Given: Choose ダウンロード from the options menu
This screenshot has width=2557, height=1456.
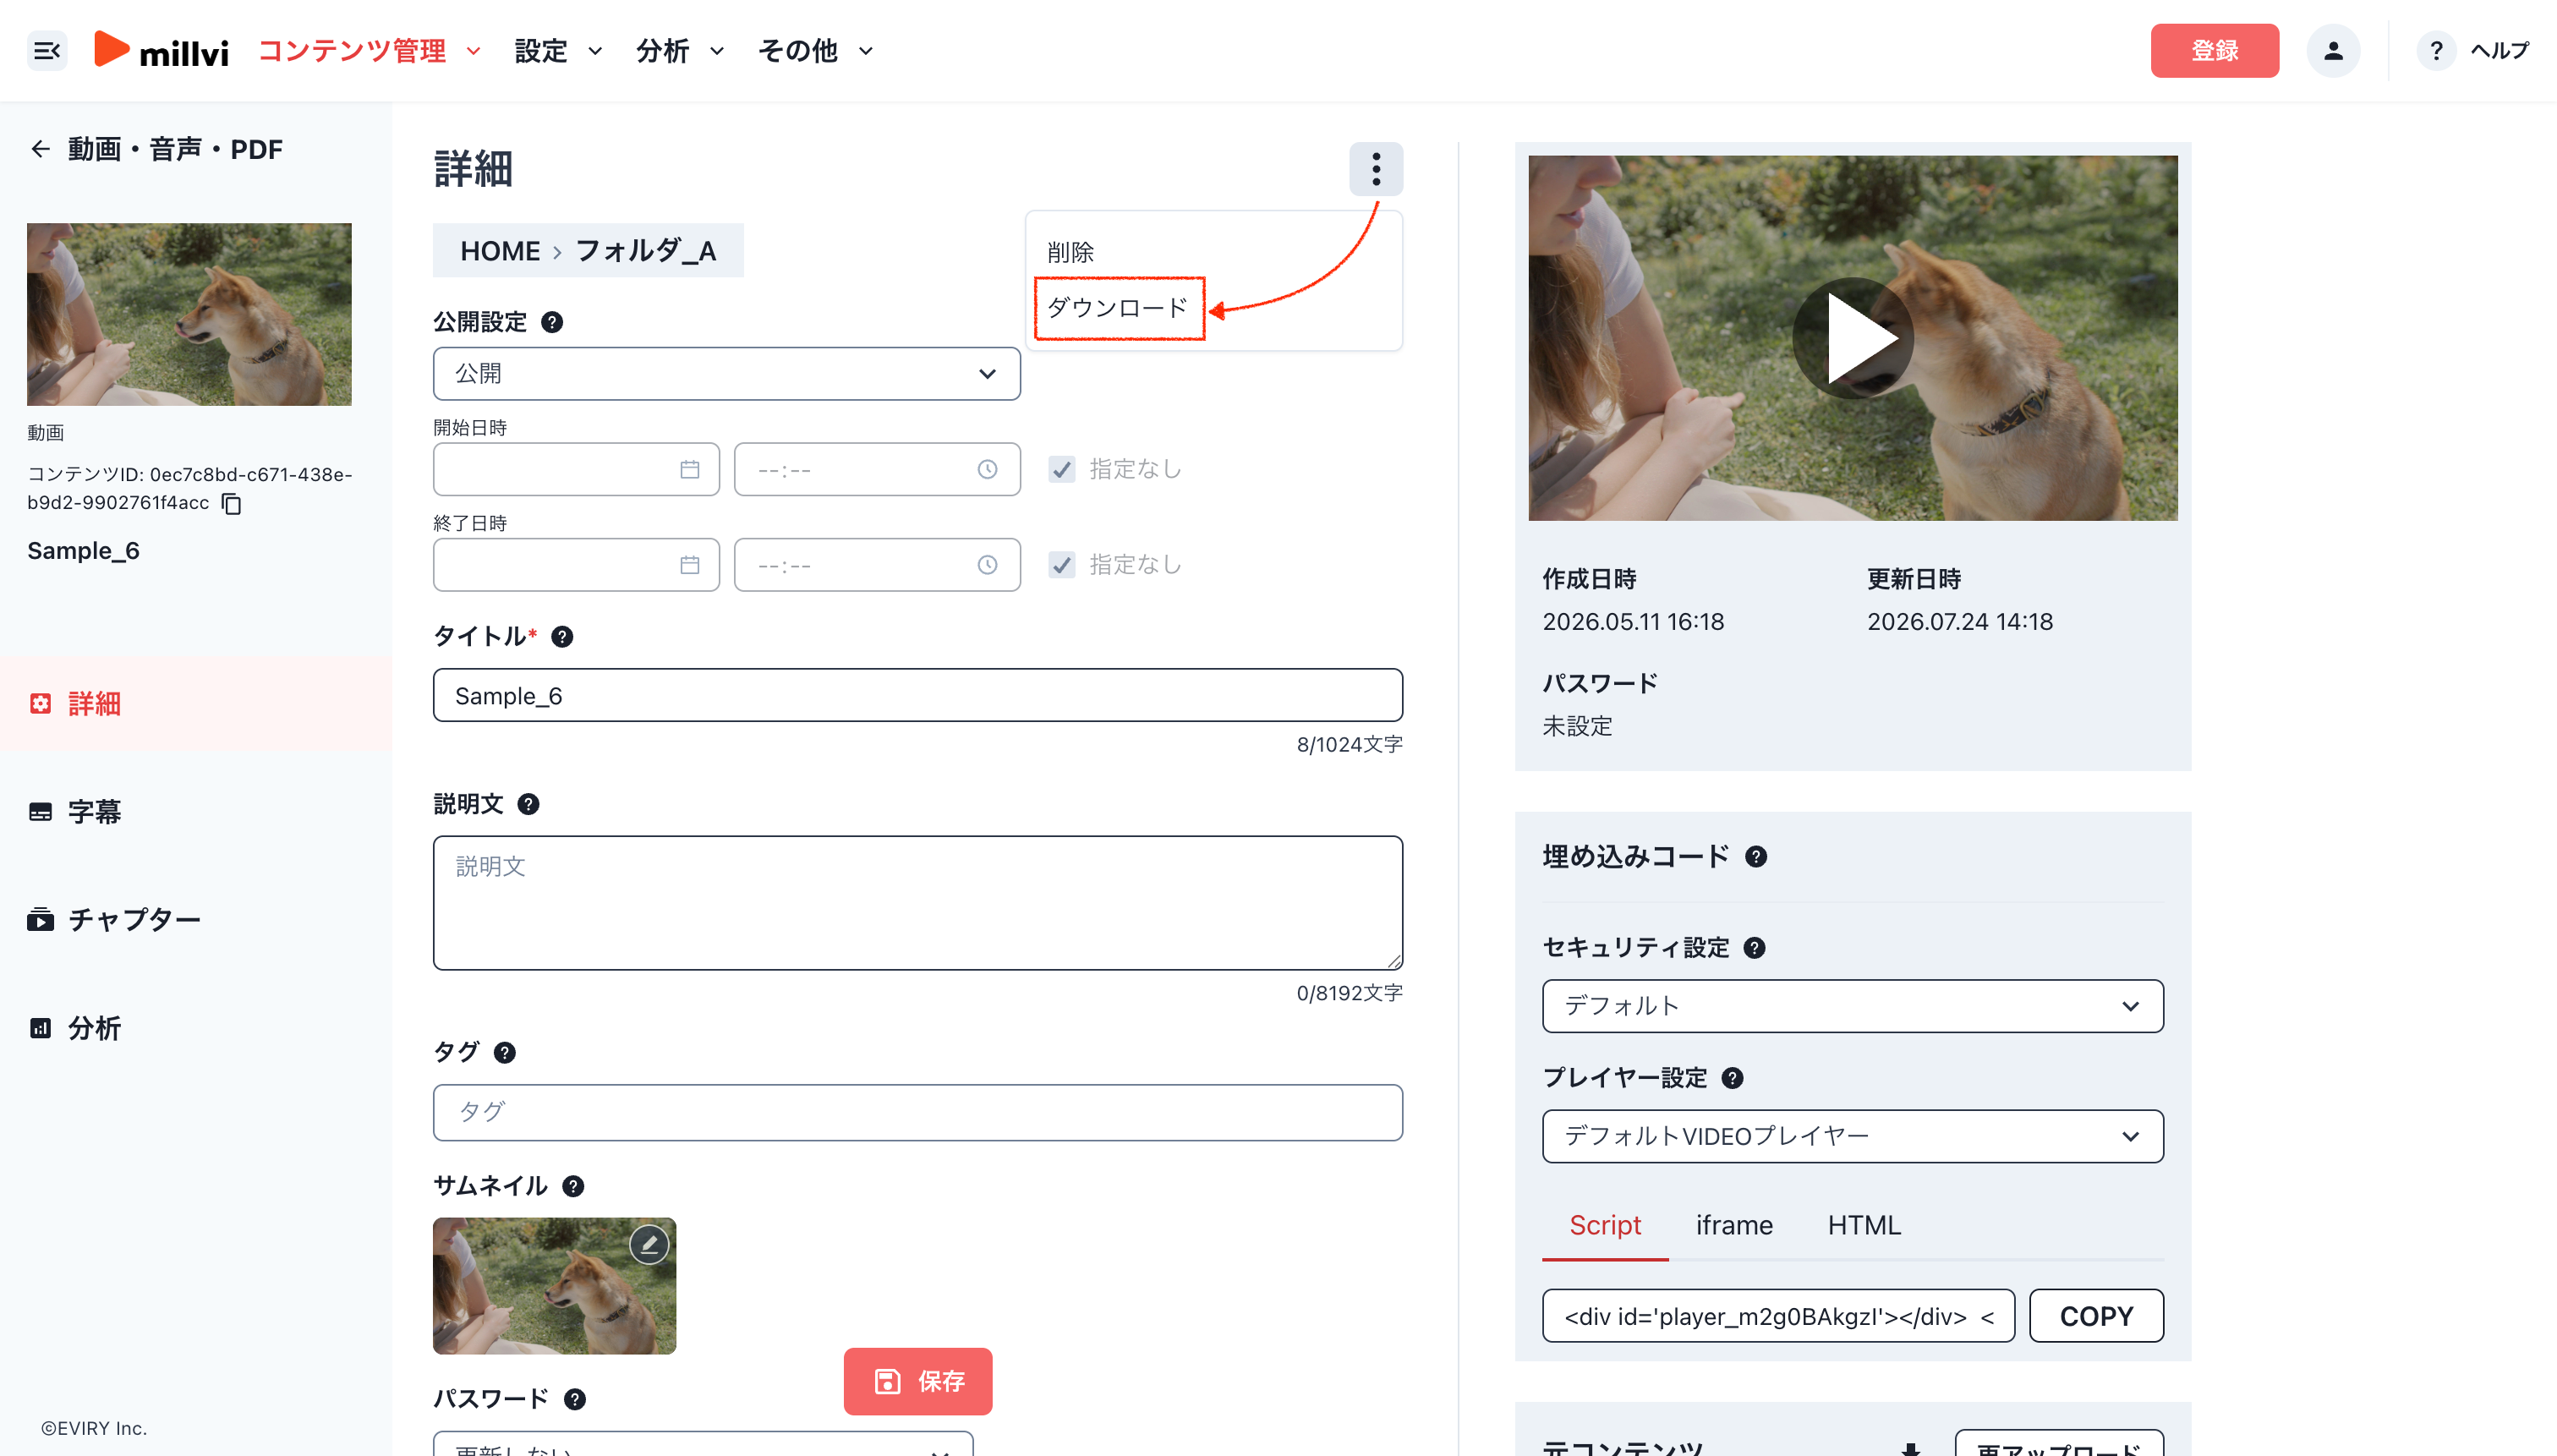Looking at the screenshot, I should click(1117, 308).
